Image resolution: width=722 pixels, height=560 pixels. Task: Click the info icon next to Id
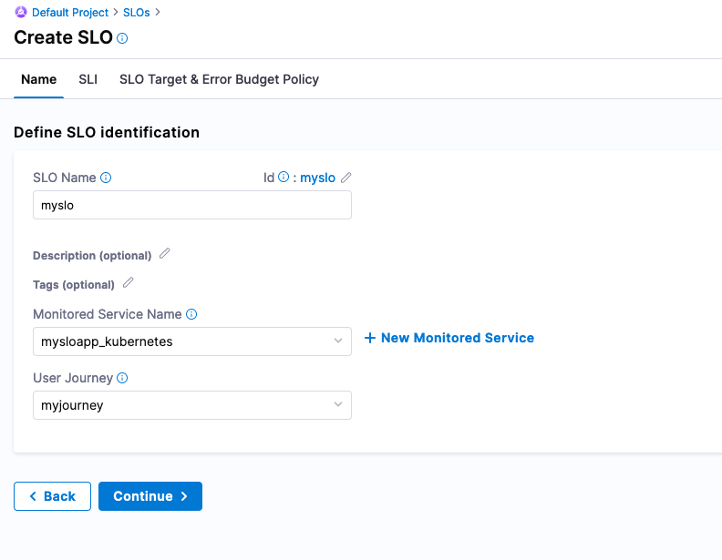tap(284, 178)
